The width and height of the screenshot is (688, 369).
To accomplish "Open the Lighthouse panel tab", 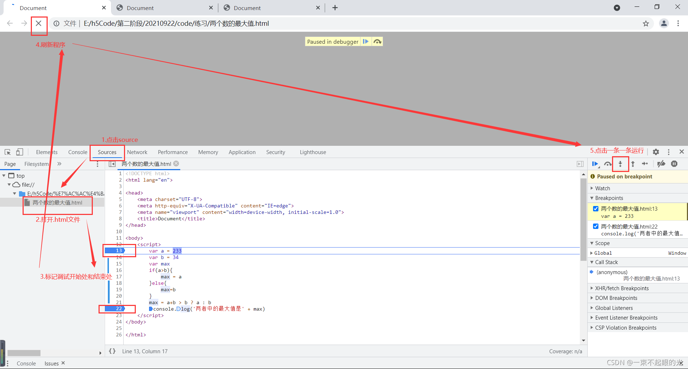I will click(313, 152).
